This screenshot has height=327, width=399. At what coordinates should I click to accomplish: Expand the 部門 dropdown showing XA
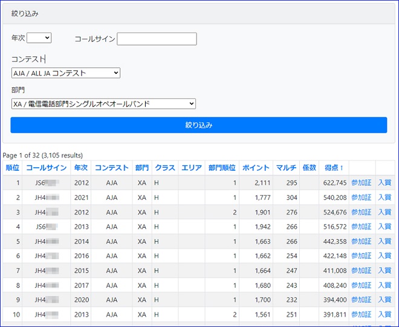(103, 104)
